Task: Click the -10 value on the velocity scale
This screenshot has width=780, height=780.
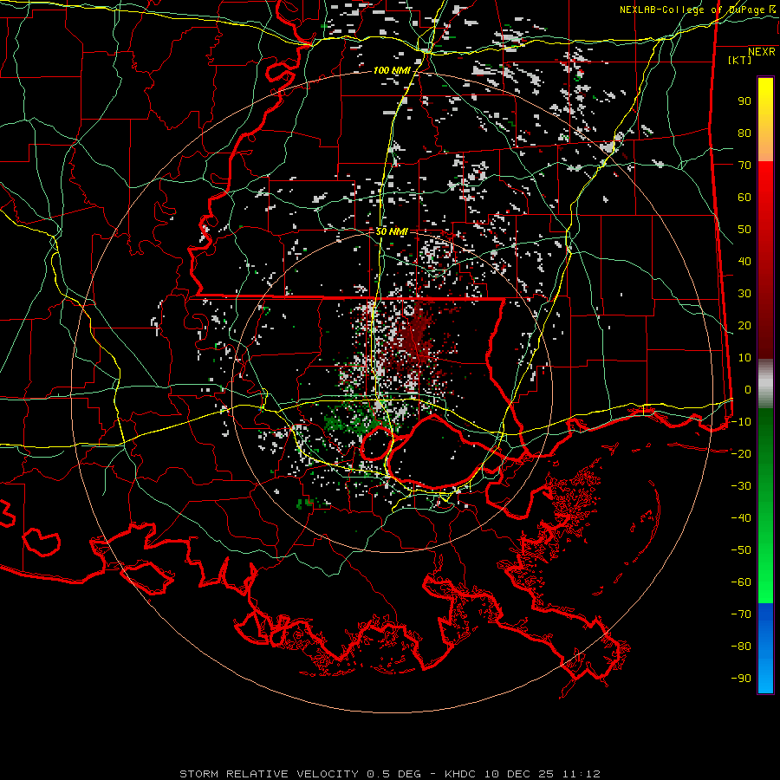Action: pos(741,422)
